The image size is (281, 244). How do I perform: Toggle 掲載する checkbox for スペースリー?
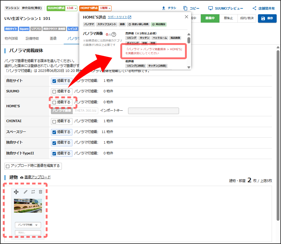click(54, 132)
